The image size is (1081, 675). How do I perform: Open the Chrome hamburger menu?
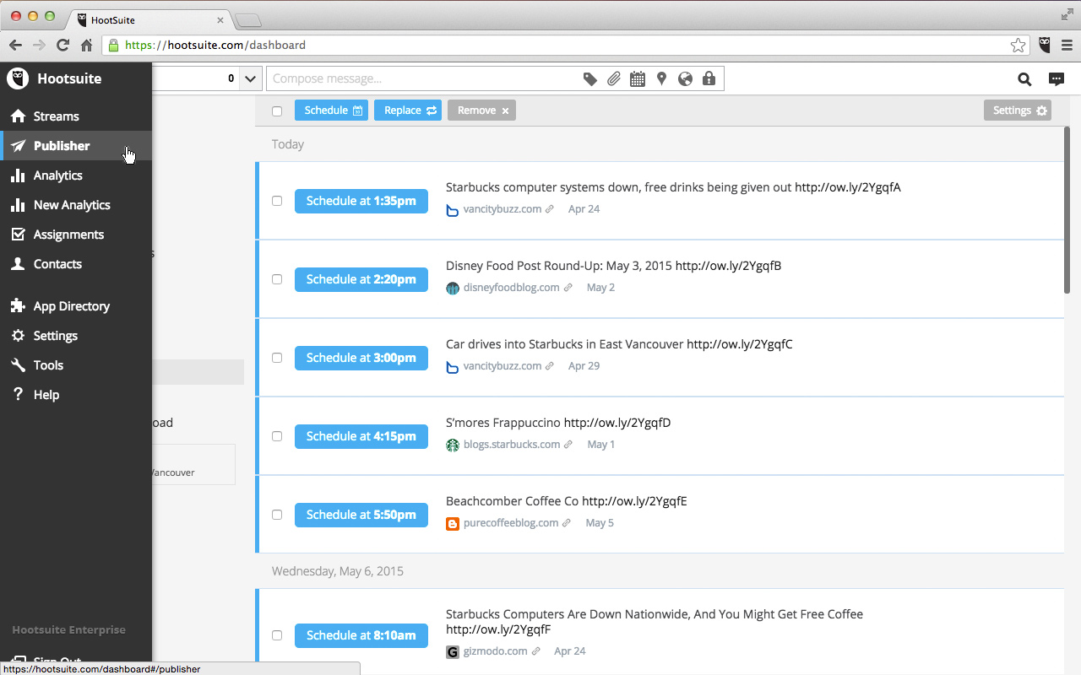[x=1067, y=46]
